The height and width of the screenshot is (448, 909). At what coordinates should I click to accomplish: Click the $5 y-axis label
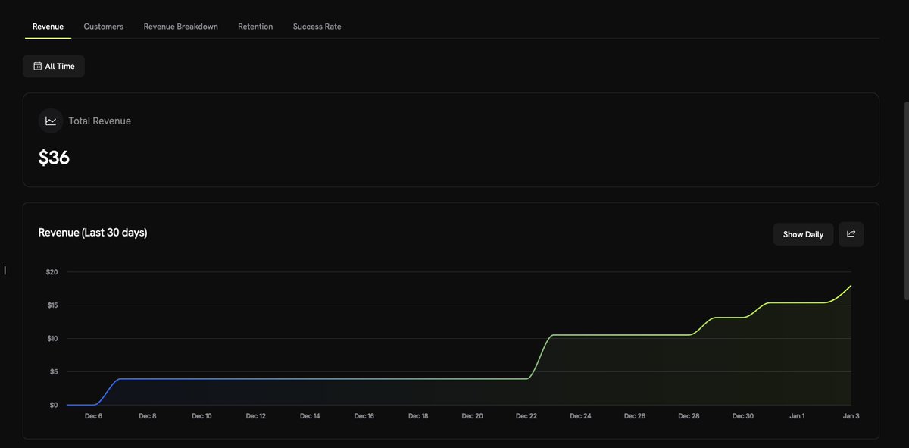[53, 371]
